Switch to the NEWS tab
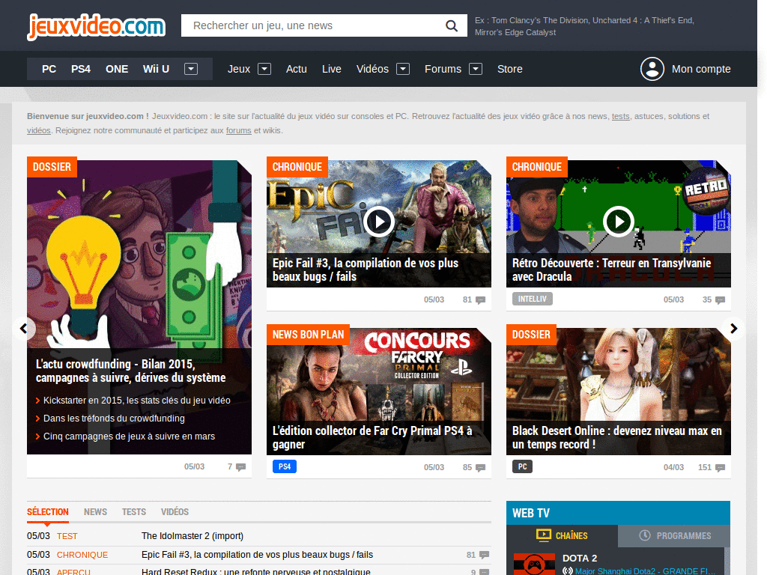 click(95, 512)
